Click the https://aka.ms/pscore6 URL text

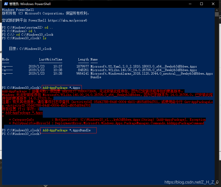click(67, 20)
